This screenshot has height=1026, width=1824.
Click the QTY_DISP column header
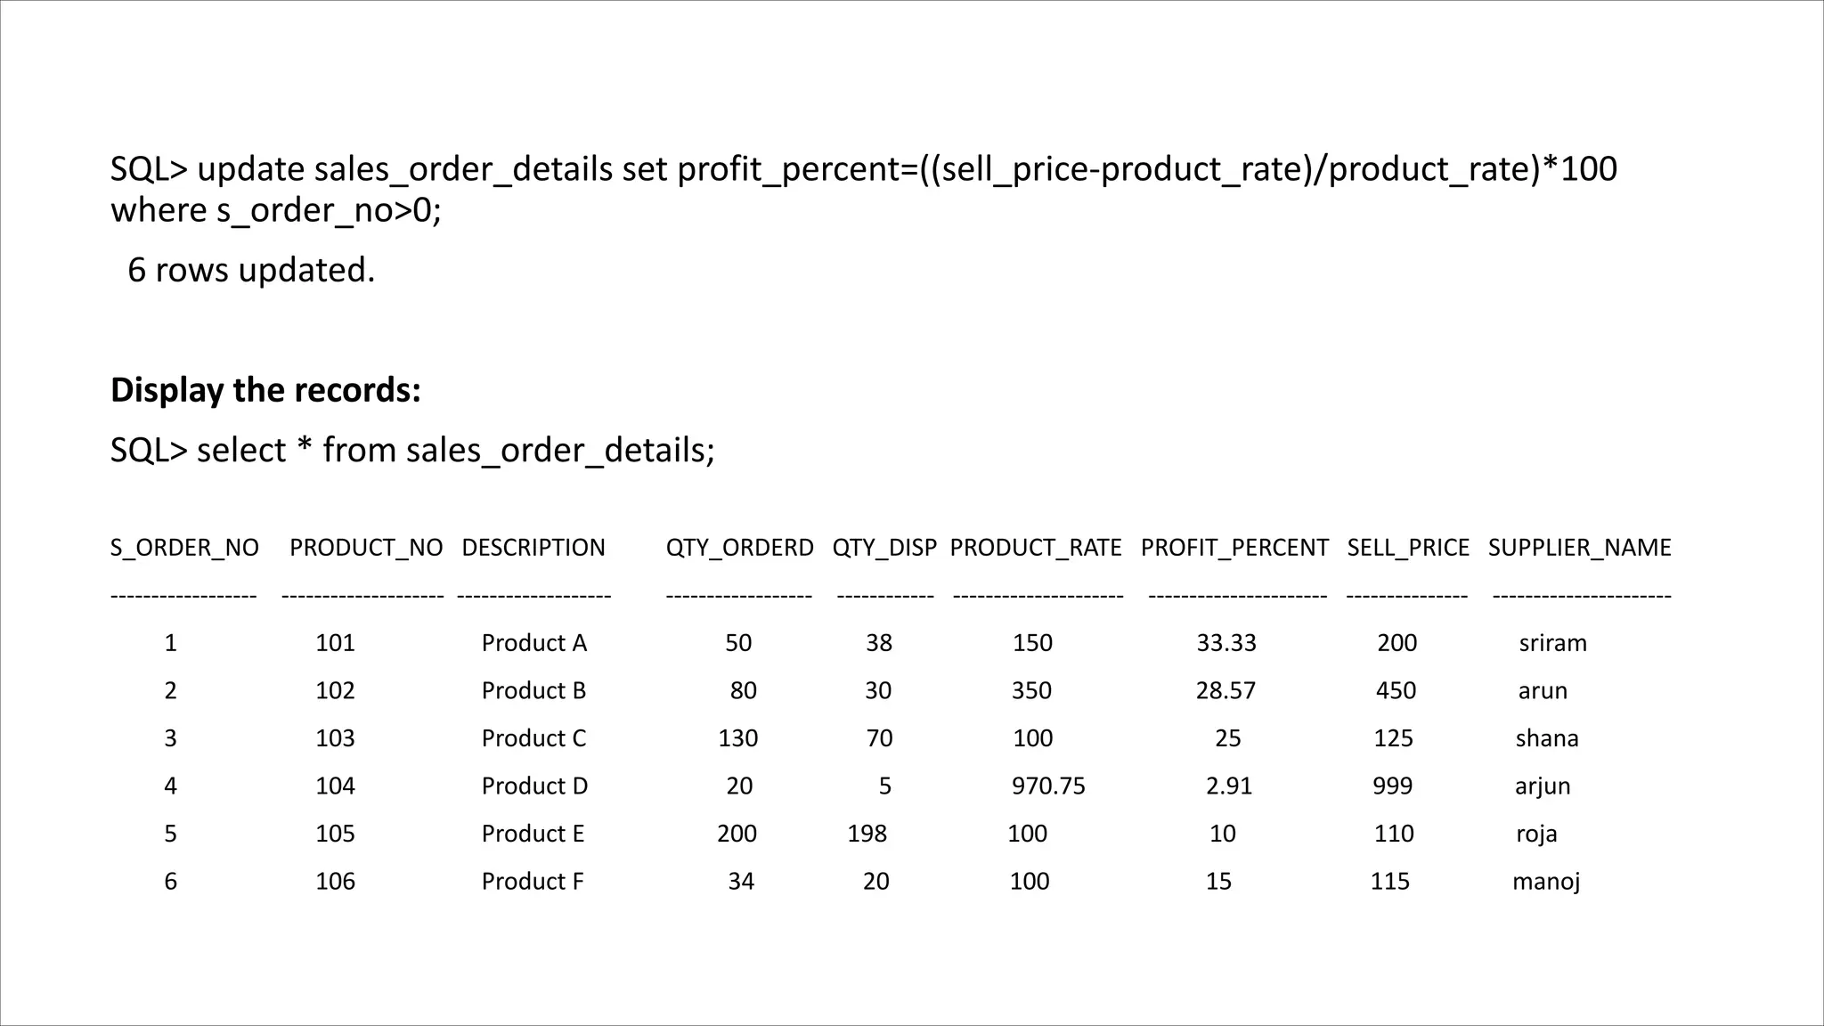[x=884, y=548]
